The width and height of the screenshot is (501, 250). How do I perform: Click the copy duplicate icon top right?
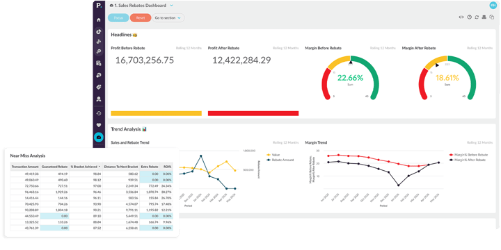point(492,17)
